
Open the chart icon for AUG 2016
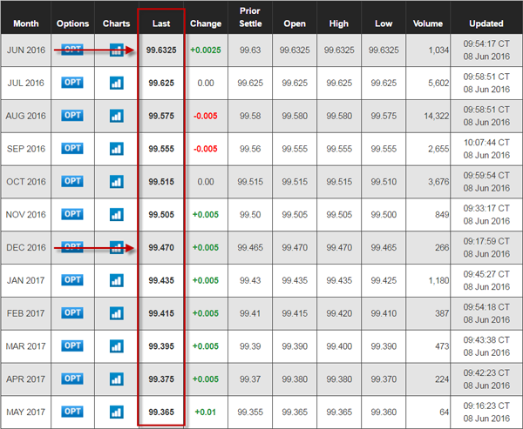(116, 116)
